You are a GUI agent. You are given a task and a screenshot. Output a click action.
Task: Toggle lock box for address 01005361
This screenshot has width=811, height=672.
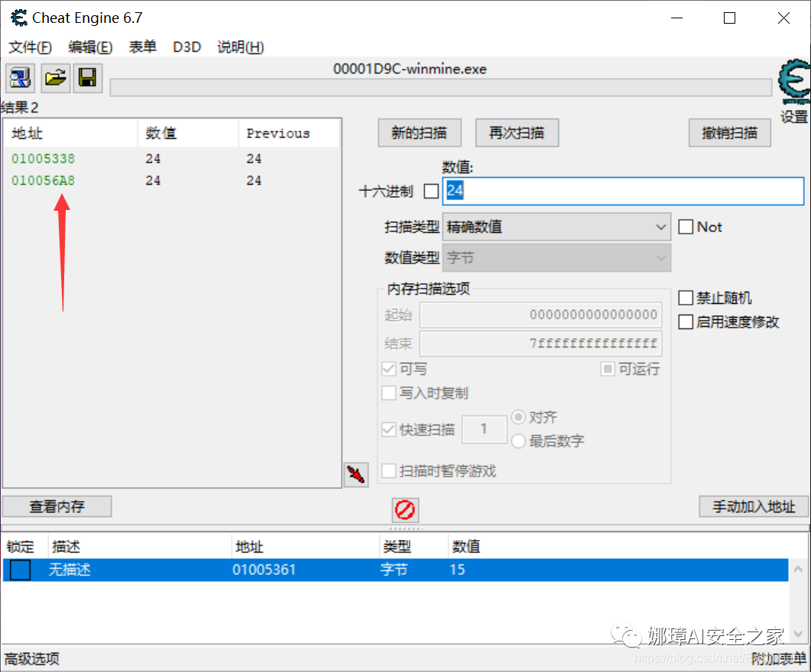point(20,570)
